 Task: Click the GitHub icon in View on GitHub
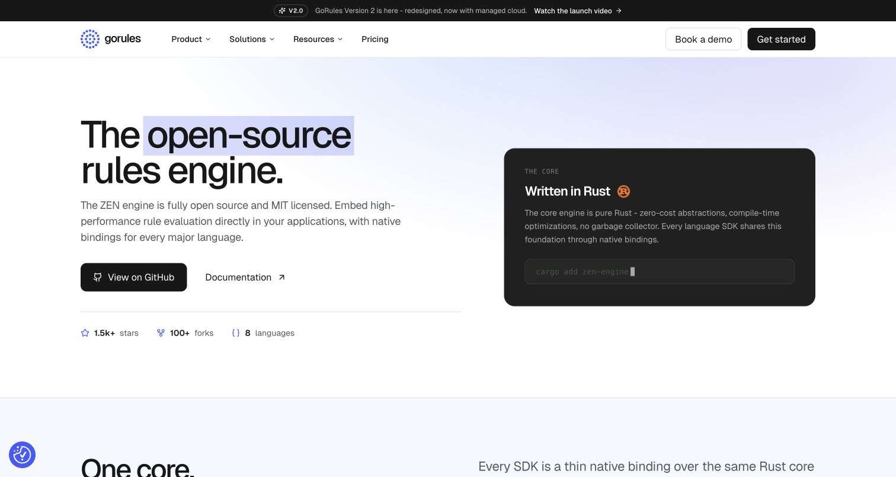point(98,277)
